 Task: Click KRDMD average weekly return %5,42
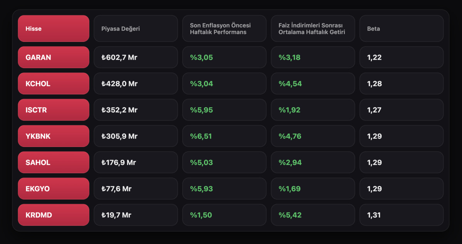[x=313, y=215]
